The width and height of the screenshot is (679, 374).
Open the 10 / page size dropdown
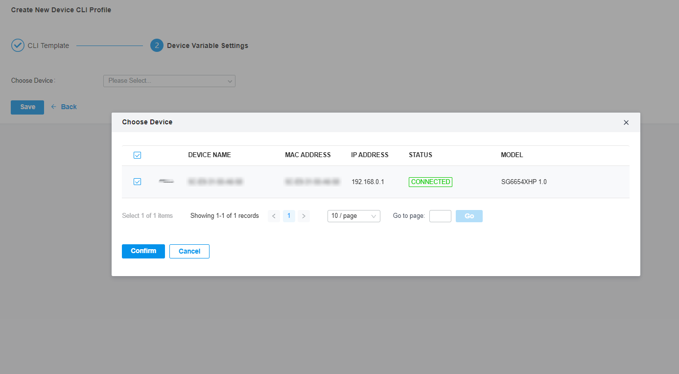click(x=353, y=216)
